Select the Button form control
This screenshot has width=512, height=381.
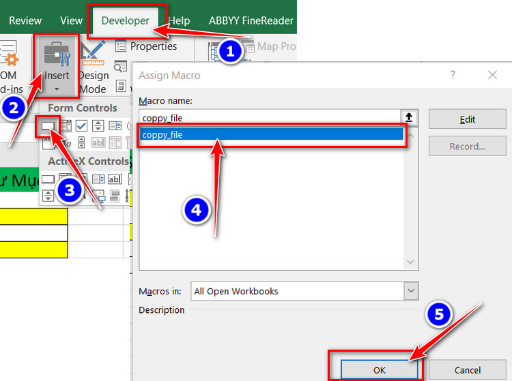(x=48, y=125)
